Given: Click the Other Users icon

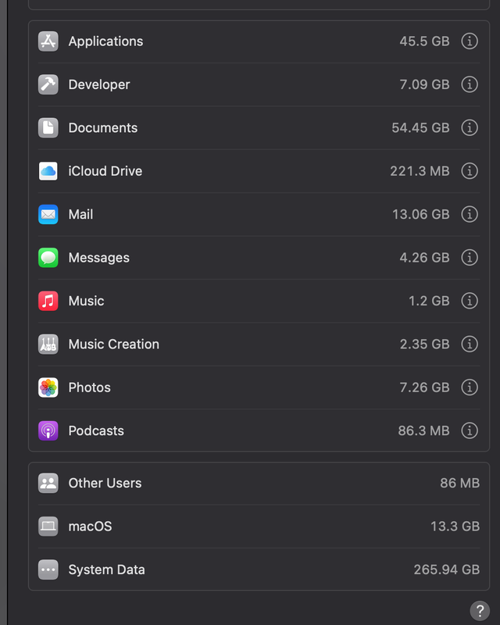Looking at the screenshot, I should [x=48, y=483].
